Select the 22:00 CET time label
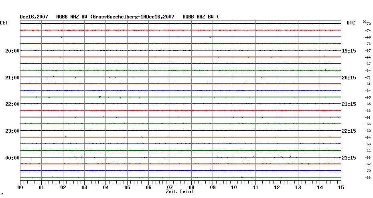 click(12, 104)
